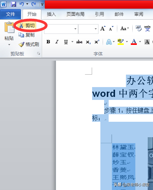Click the line starting 步骤 1：按住键盘

[x=129, y=110]
